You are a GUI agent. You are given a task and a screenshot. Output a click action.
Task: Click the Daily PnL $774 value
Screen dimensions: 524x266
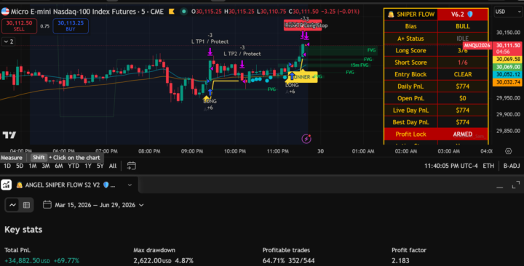point(463,86)
